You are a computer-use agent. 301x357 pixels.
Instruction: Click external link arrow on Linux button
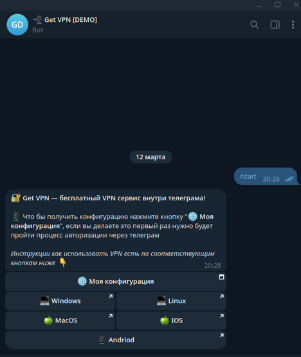tap(222, 296)
